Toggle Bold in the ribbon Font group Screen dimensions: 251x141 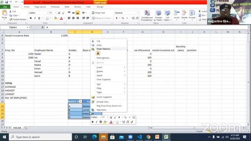click(31, 18)
